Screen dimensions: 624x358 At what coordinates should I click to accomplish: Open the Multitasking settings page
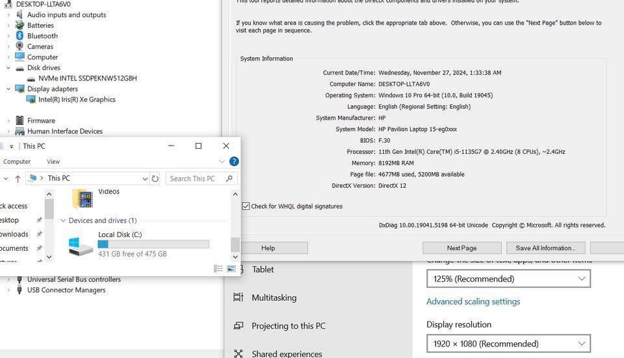click(274, 298)
